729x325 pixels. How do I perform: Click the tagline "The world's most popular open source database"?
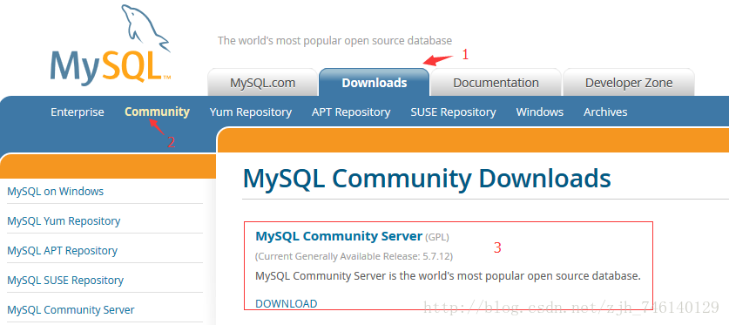click(x=334, y=41)
